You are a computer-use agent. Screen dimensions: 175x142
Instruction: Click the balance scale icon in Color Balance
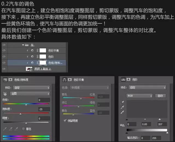pyautogui.click(x=65, y=80)
